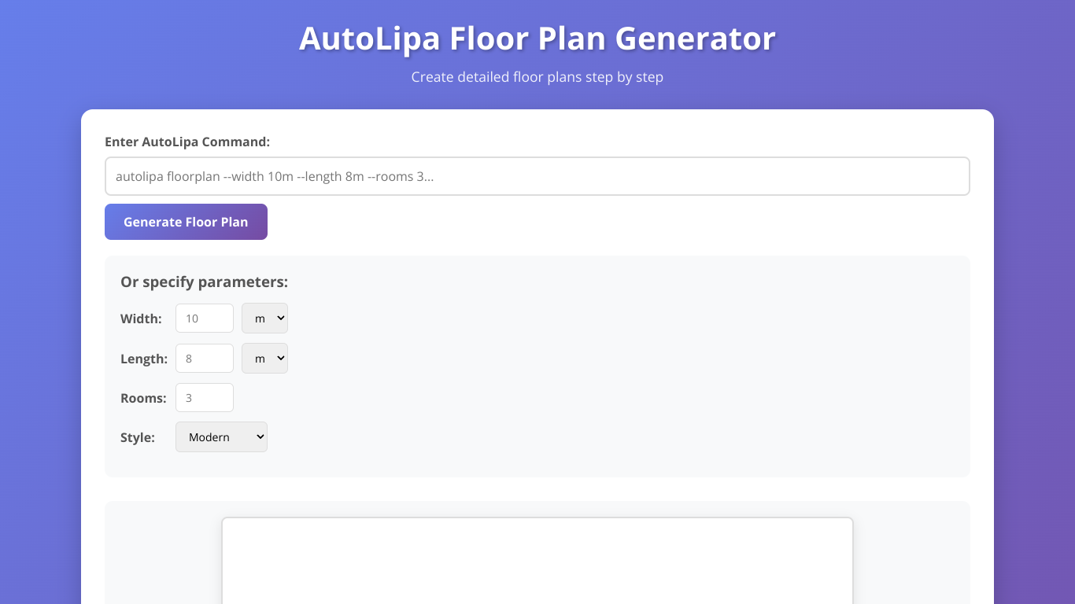The image size is (1075, 604).
Task: Expand the Length unit dropdown
Action: tap(264, 359)
